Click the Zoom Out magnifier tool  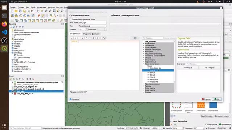click(50, 11)
